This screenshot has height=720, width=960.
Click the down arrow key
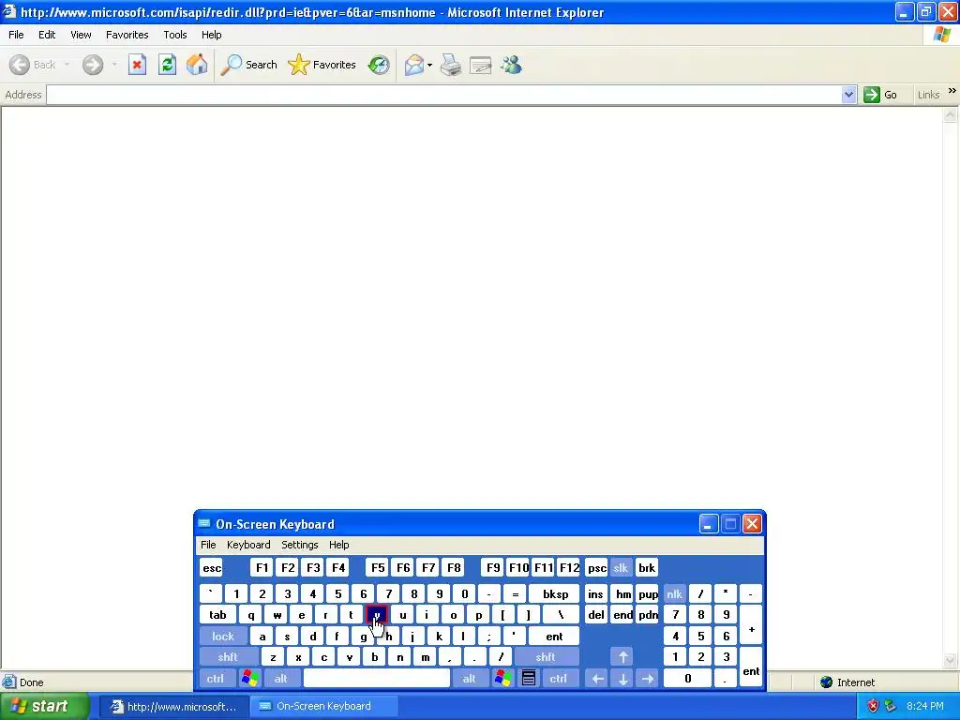point(623,679)
